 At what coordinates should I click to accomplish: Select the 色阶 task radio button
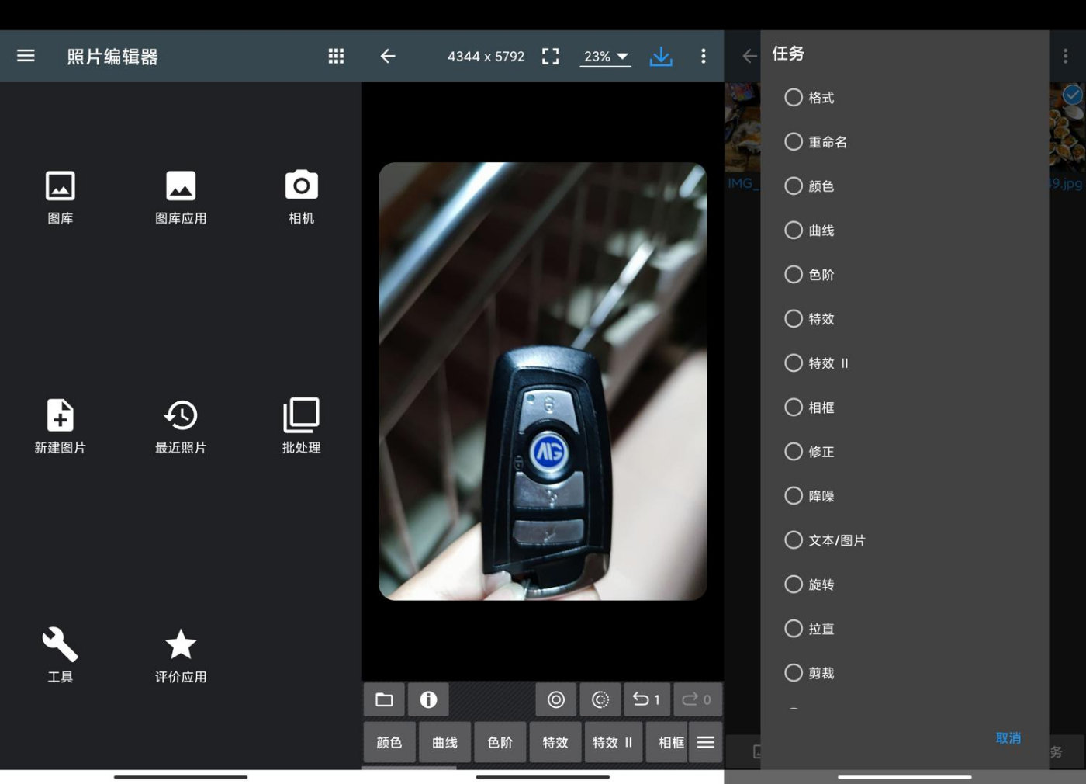click(794, 275)
